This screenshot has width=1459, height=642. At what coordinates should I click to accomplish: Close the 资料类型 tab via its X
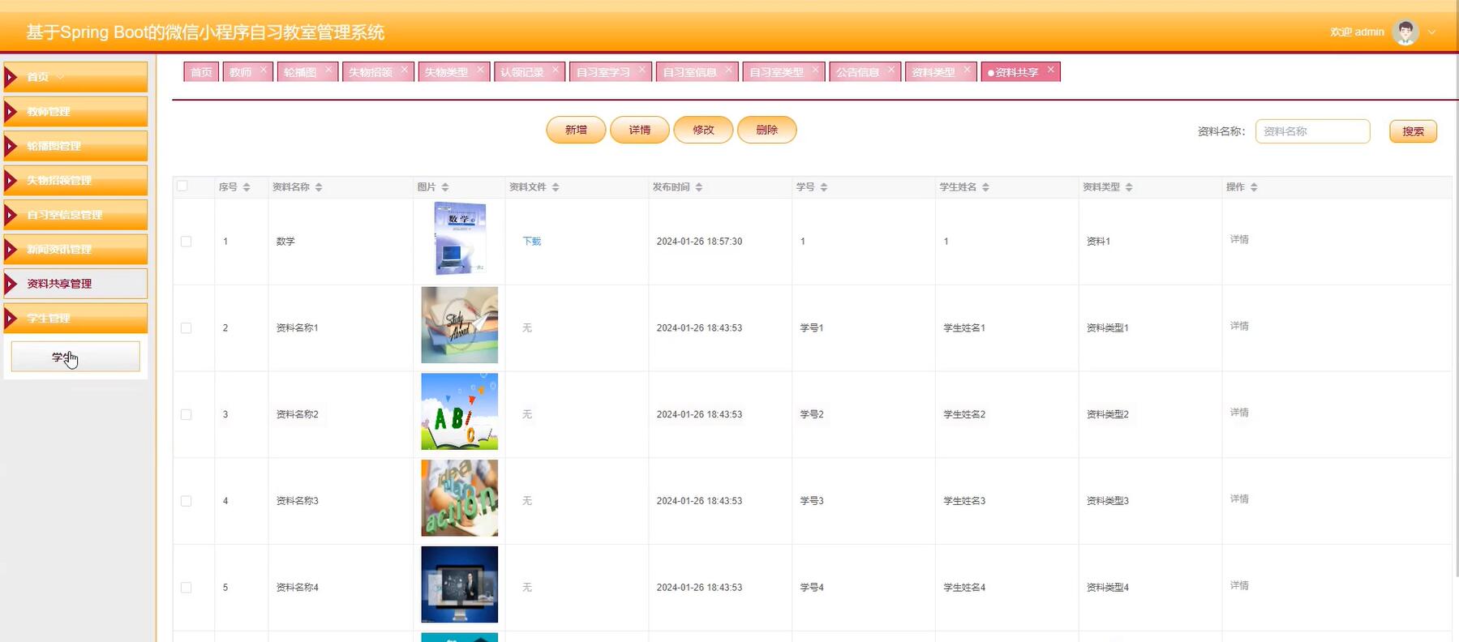coord(967,70)
